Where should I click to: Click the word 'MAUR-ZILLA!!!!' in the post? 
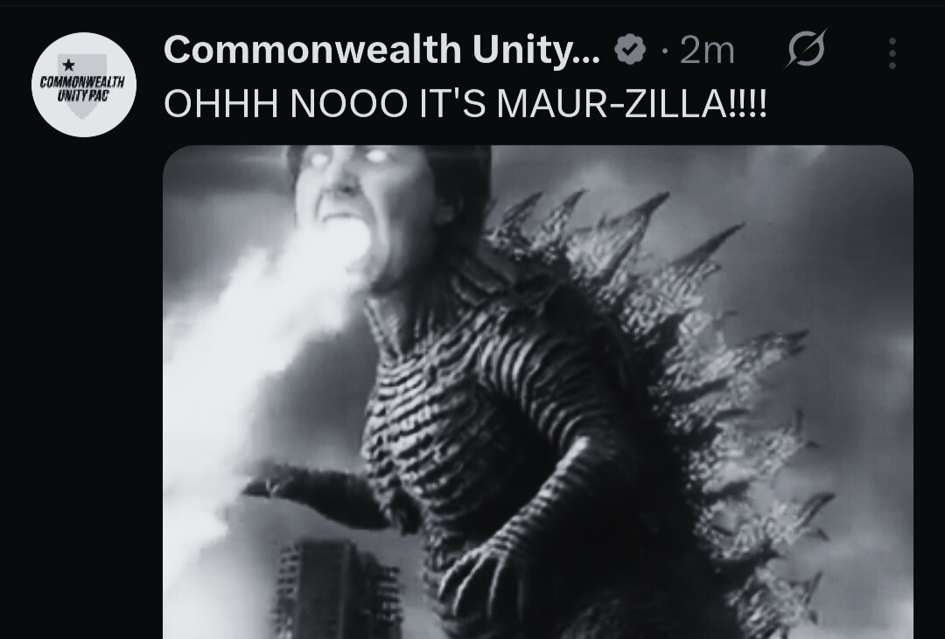pos(632,104)
